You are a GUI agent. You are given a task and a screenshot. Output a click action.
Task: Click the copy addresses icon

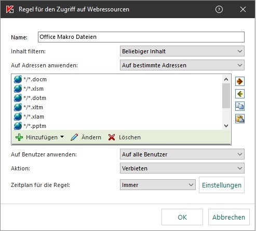pyautogui.click(x=240, y=106)
